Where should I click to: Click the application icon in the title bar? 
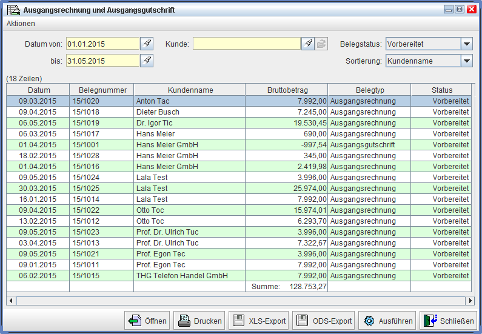tap(12, 10)
